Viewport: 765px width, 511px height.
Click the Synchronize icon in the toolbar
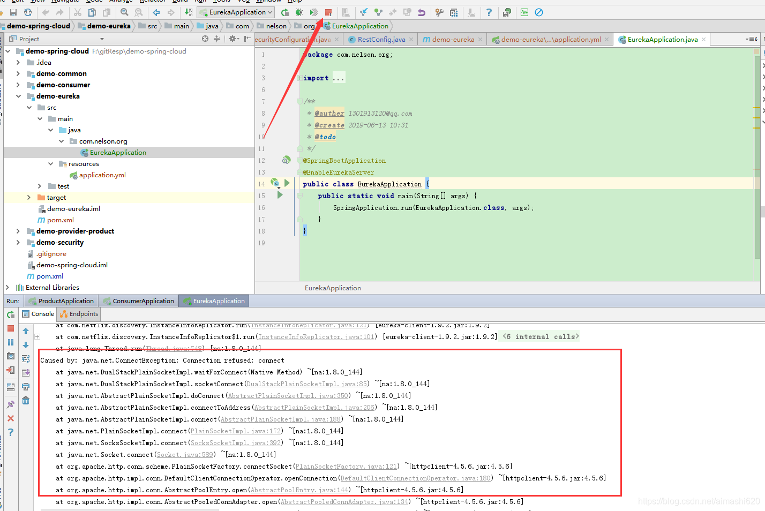click(28, 12)
